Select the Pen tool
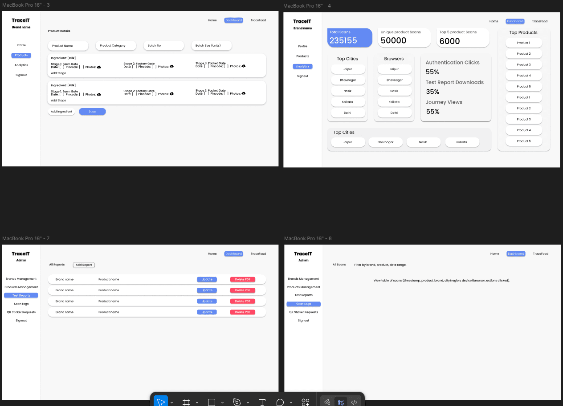This screenshot has height=406, width=563. [237, 402]
